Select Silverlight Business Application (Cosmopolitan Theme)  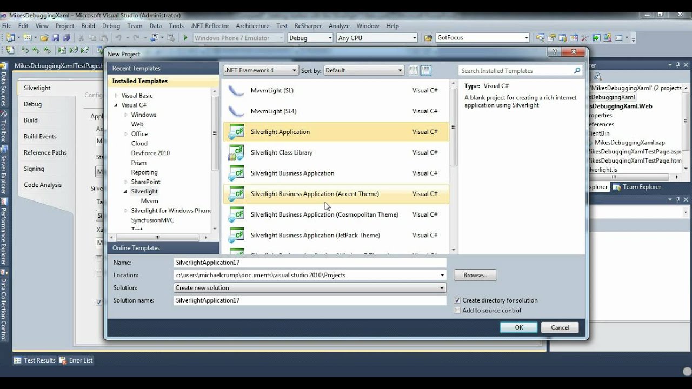[336, 215]
